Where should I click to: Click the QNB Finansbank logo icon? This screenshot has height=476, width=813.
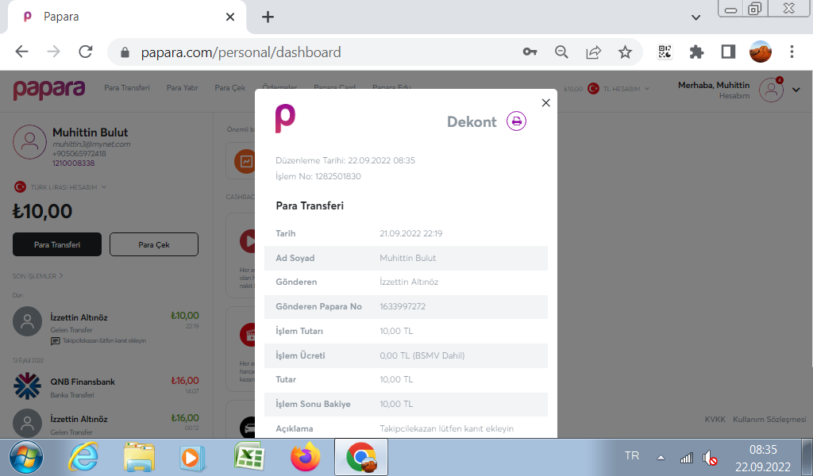tap(27, 386)
